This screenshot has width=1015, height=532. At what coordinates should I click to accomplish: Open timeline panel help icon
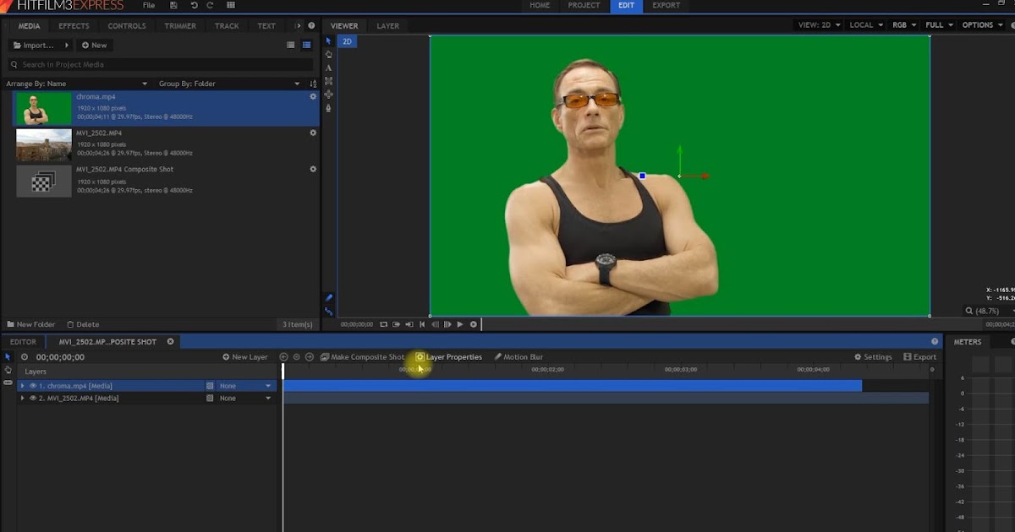tap(935, 342)
